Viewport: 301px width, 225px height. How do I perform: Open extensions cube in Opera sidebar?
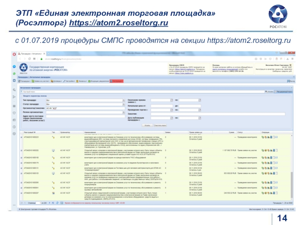[14, 134]
